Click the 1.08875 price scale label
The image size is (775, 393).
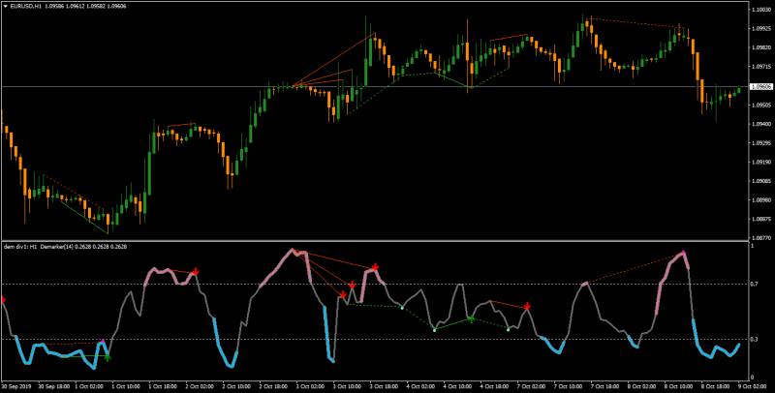click(x=759, y=219)
